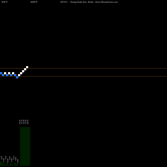Click the '52.70' volume label
The width and height of the screenshot is (167, 167).
tap(14, 158)
